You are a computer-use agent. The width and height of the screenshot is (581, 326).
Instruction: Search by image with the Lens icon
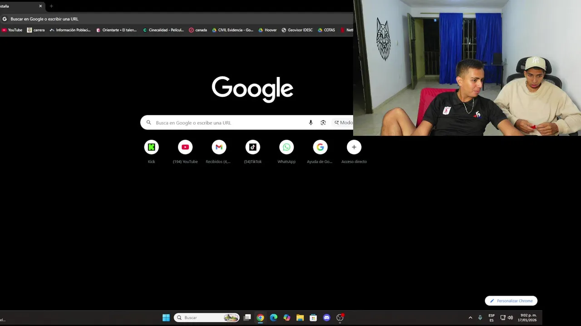(323, 123)
